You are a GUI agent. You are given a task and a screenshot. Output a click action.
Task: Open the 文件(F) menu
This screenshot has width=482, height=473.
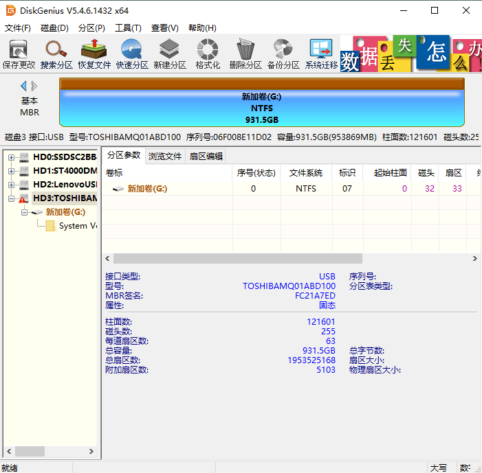pyautogui.click(x=17, y=28)
